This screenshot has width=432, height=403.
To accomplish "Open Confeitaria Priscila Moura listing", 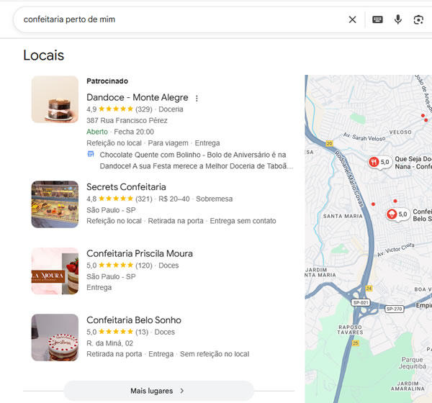I will tap(140, 253).
